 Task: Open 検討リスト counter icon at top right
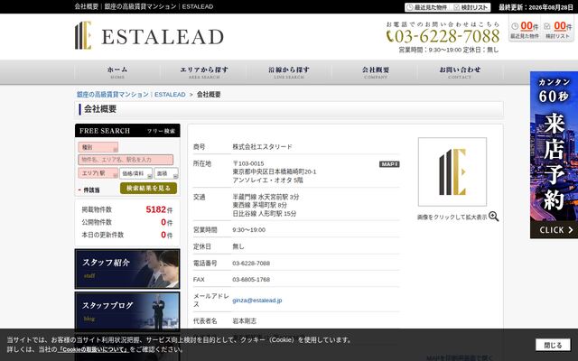pyautogui.click(x=557, y=30)
